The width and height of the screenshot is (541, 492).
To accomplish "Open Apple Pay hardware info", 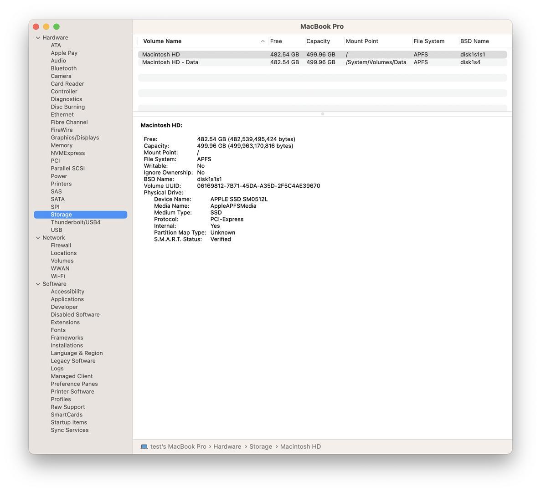I will tap(64, 53).
